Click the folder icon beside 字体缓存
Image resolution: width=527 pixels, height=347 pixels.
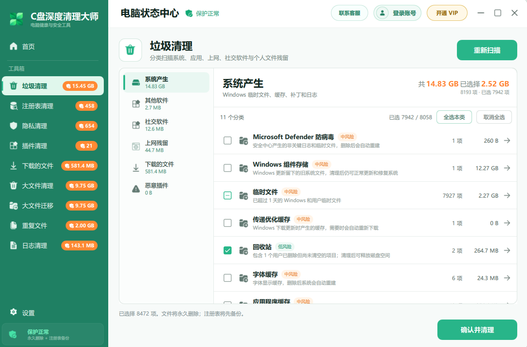tap(244, 278)
